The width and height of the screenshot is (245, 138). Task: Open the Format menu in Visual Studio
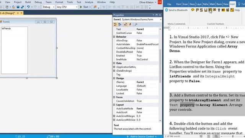(59, 2)
